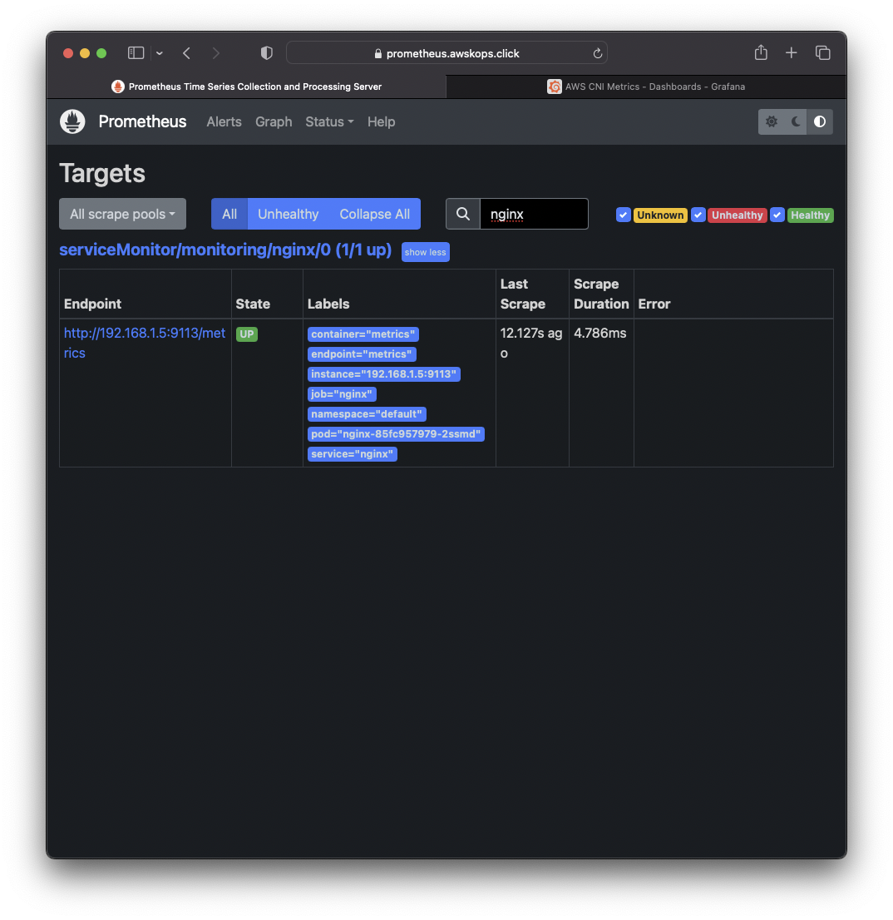
Task: Click the Unhealthy red filter badge
Action: pos(737,215)
